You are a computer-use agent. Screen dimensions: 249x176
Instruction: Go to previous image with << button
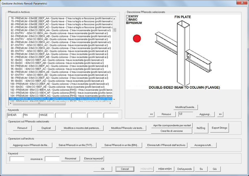click(x=151, y=114)
